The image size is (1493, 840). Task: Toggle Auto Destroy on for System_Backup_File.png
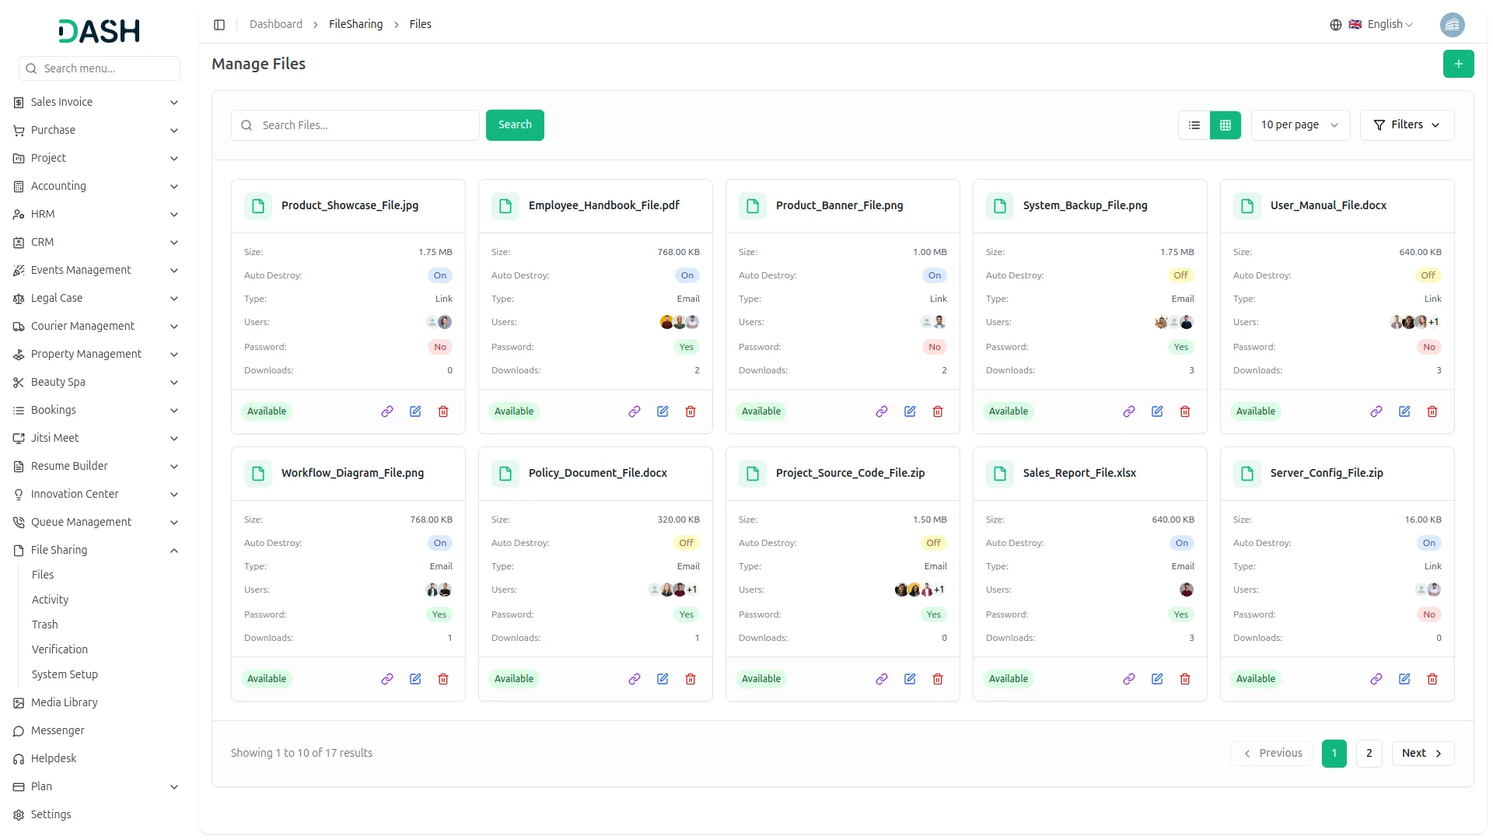pyautogui.click(x=1180, y=275)
